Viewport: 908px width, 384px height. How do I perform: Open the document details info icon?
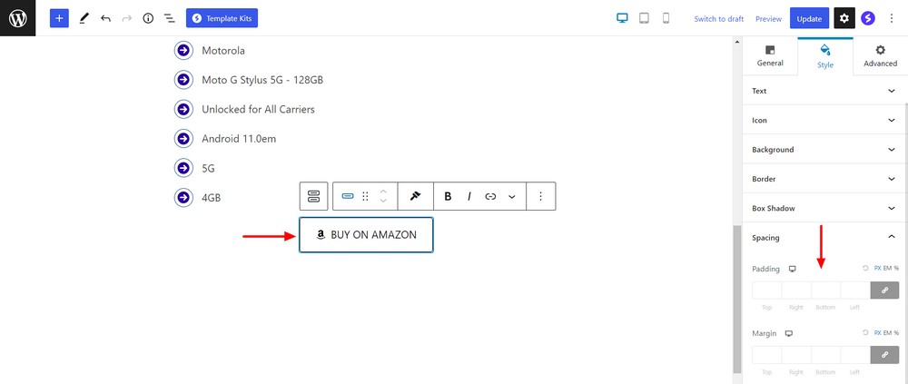coord(148,18)
